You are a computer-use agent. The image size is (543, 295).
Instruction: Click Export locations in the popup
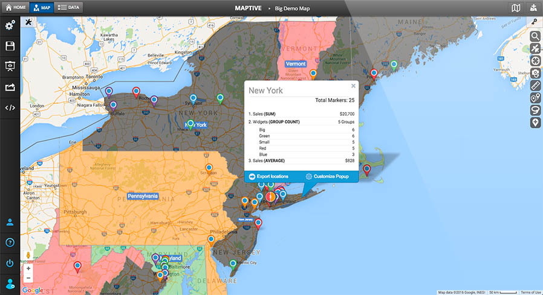(x=268, y=177)
